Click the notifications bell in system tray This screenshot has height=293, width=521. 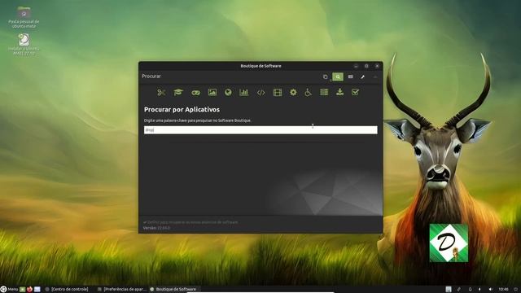470,290
